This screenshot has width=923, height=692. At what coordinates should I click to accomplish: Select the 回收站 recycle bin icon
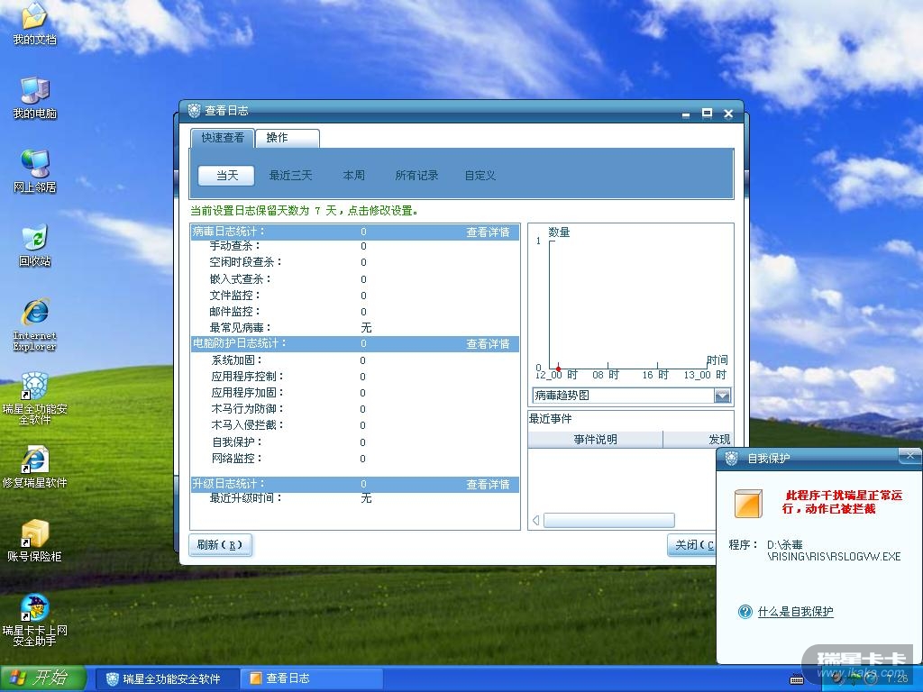click(34, 245)
